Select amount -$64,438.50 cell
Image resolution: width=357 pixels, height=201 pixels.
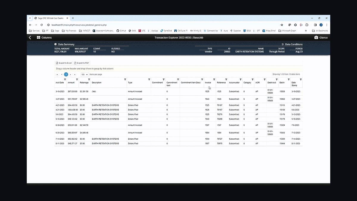73,110
